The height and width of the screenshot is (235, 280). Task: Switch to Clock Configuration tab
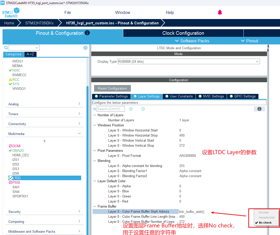[183, 33]
